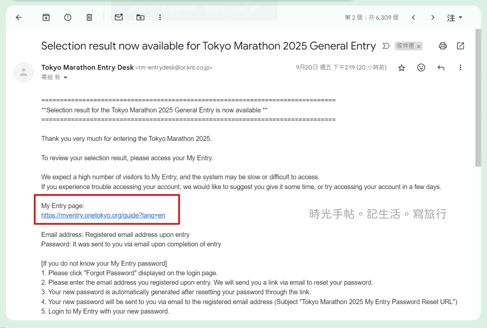Move email to a folder
The height and width of the screenshot is (328, 487).
pyautogui.click(x=140, y=18)
